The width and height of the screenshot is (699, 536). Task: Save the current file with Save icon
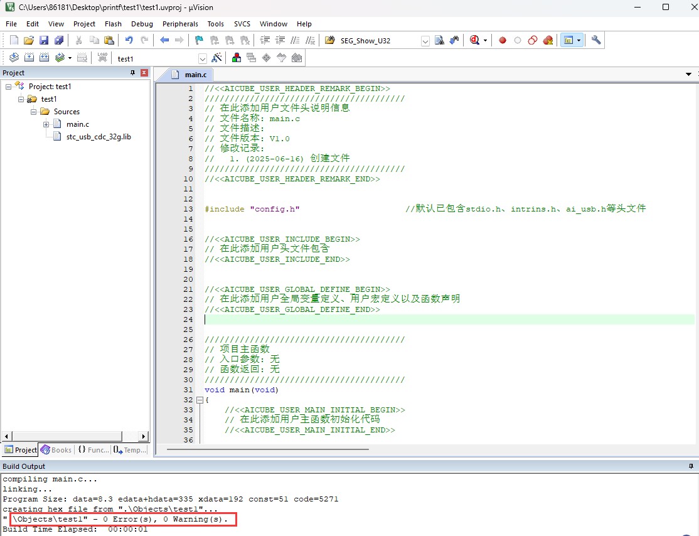(44, 41)
